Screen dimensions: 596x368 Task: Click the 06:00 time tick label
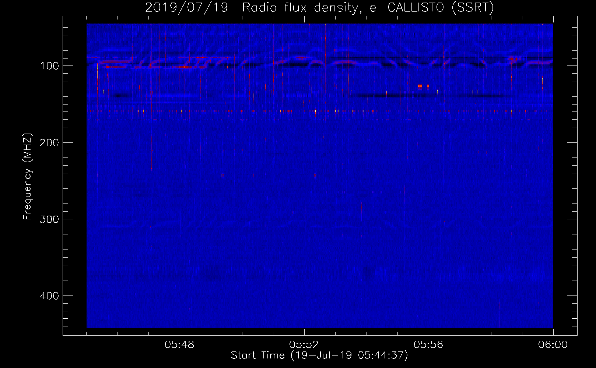tap(553, 345)
